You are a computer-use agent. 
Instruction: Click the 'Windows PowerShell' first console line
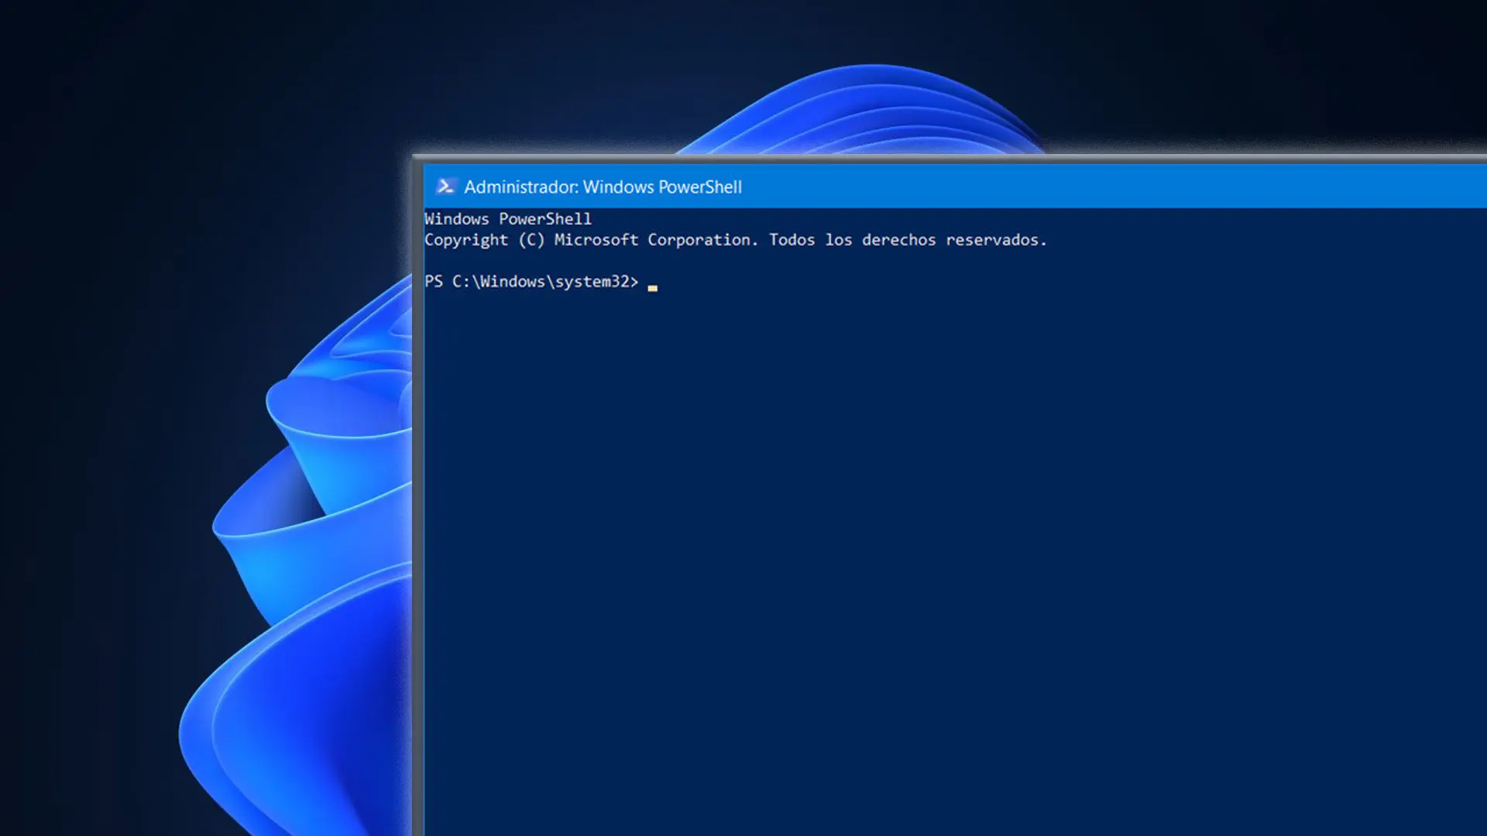click(507, 219)
